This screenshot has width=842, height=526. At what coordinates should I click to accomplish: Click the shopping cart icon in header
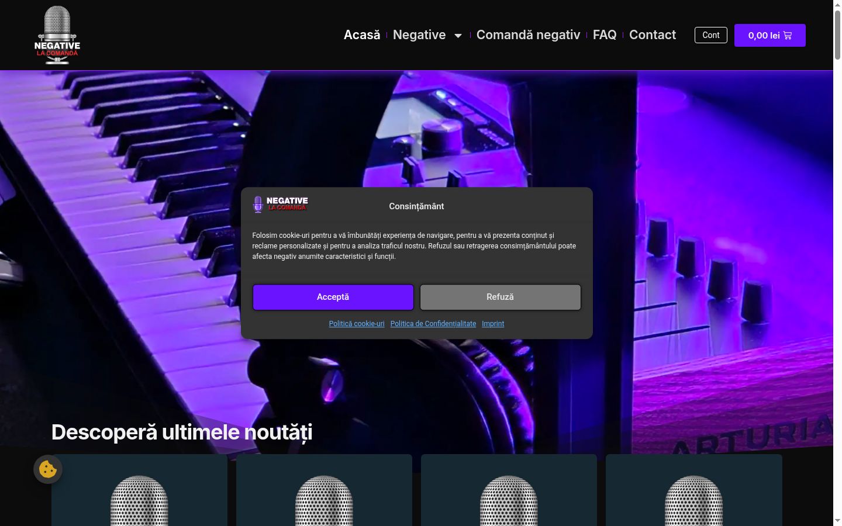pos(788,36)
